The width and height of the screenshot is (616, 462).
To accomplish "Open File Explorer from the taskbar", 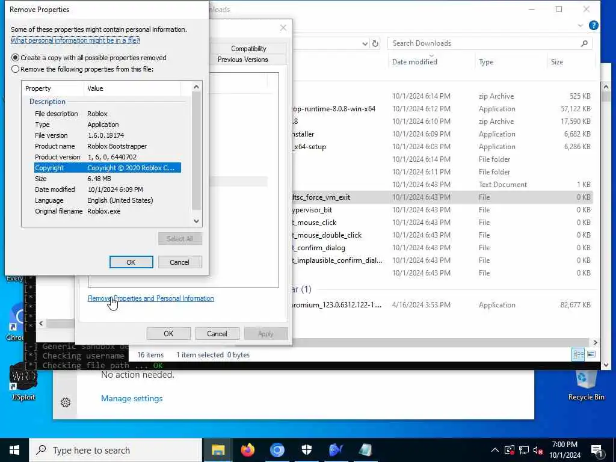I will pos(218,450).
